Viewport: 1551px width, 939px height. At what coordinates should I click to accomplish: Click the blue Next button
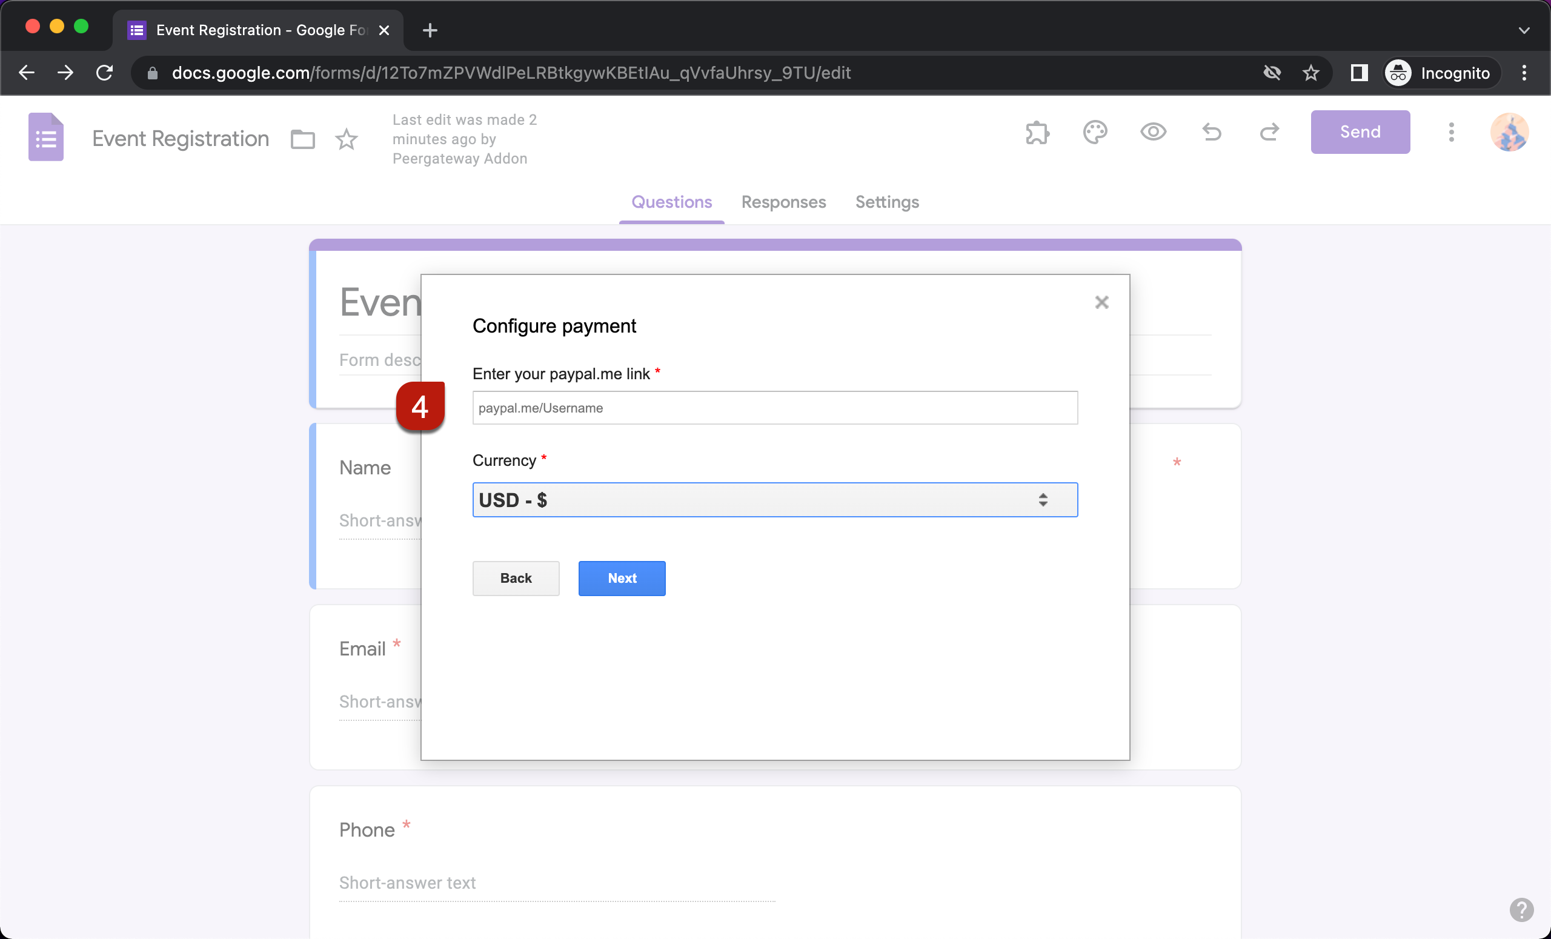click(621, 579)
